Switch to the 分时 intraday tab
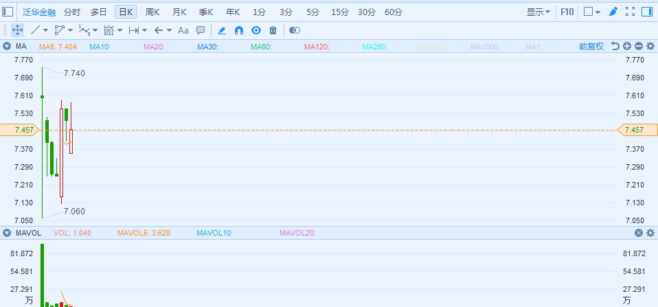Image resolution: width=658 pixels, height=307 pixels. (71, 12)
